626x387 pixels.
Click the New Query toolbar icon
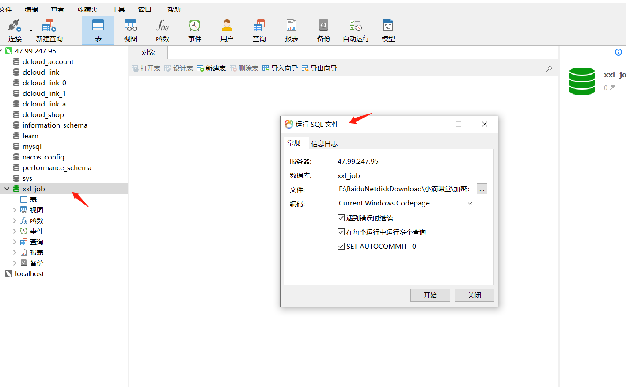[49, 30]
